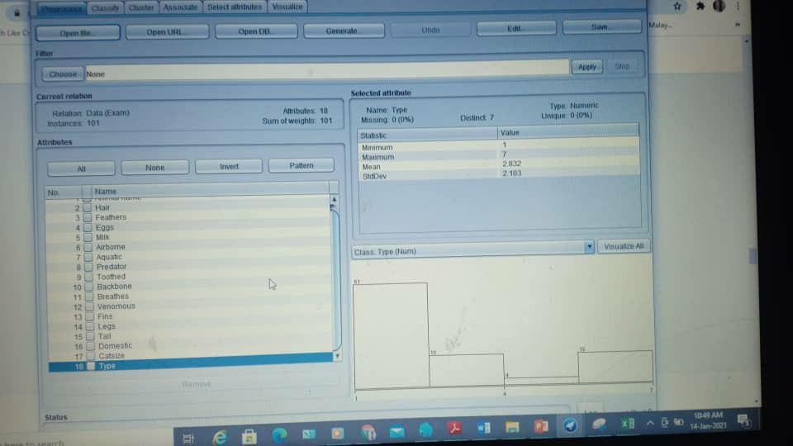Select the Toothed attribute row
Viewport: 793px width, 446px height.
(x=190, y=277)
